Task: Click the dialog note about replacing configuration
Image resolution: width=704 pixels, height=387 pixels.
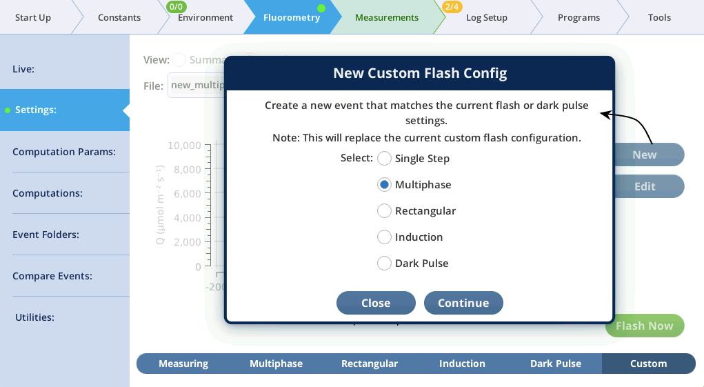Action: click(x=427, y=138)
